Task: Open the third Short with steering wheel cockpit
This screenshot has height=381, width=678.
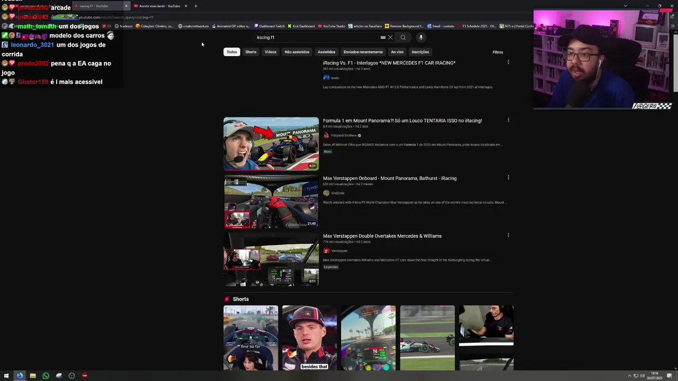Action: (368, 338)
